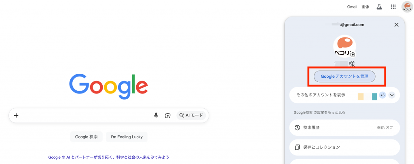Click the plus icon in search box
The height and width of the screenshot is (164, 414).
16,115
